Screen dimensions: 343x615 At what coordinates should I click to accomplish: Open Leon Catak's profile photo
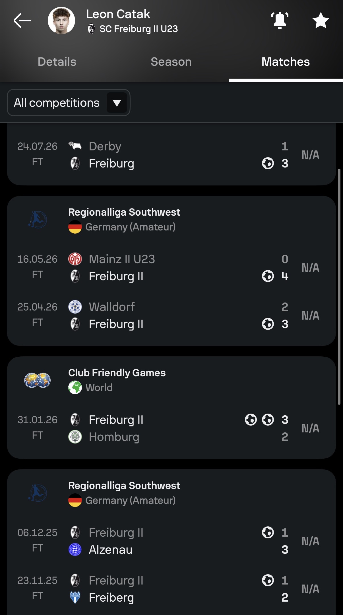pyautogui.click(x=61, y=21)
